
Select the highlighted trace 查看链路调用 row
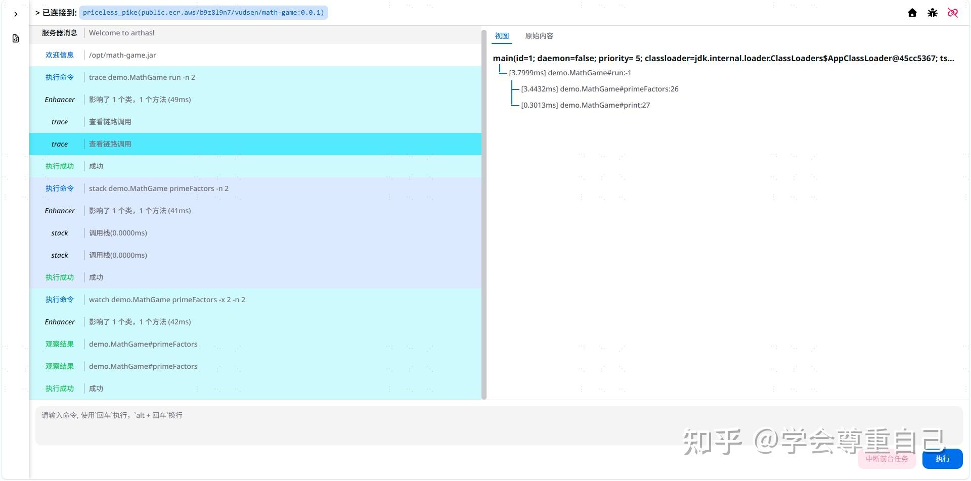click(x=255, y=144)
